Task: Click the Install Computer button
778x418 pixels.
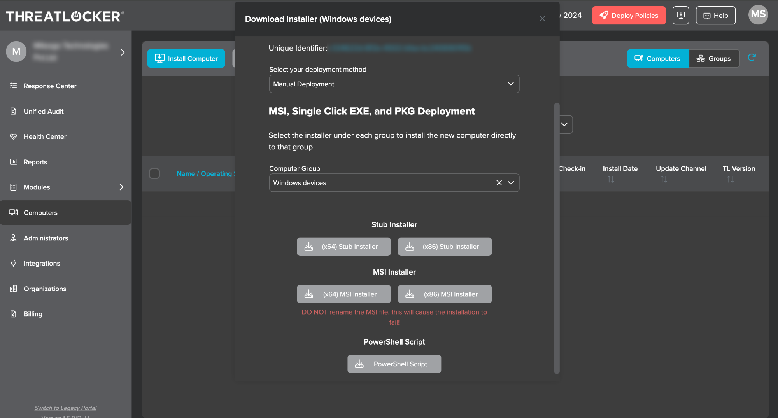Action: [186, 58]
